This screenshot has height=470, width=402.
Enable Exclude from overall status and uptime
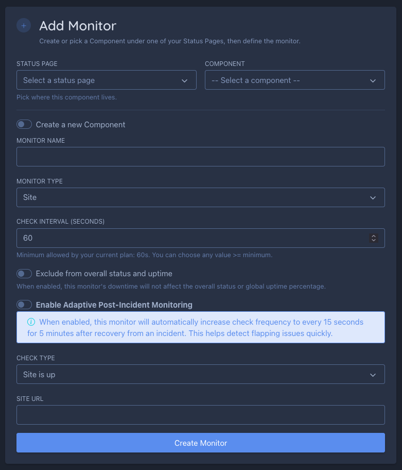click(x=24, y=274)
